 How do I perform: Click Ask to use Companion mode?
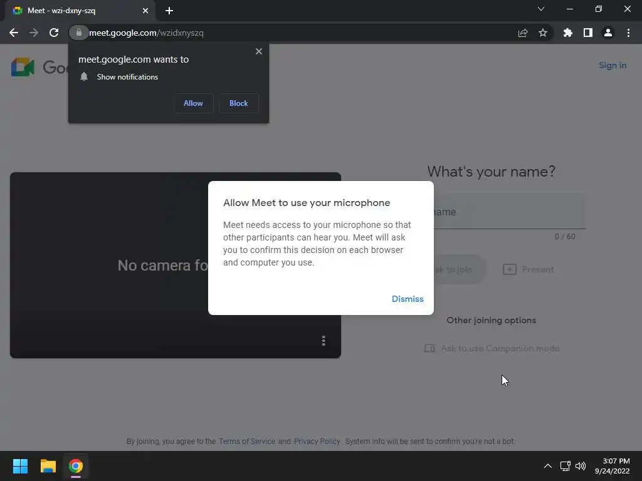click(492, 348)
